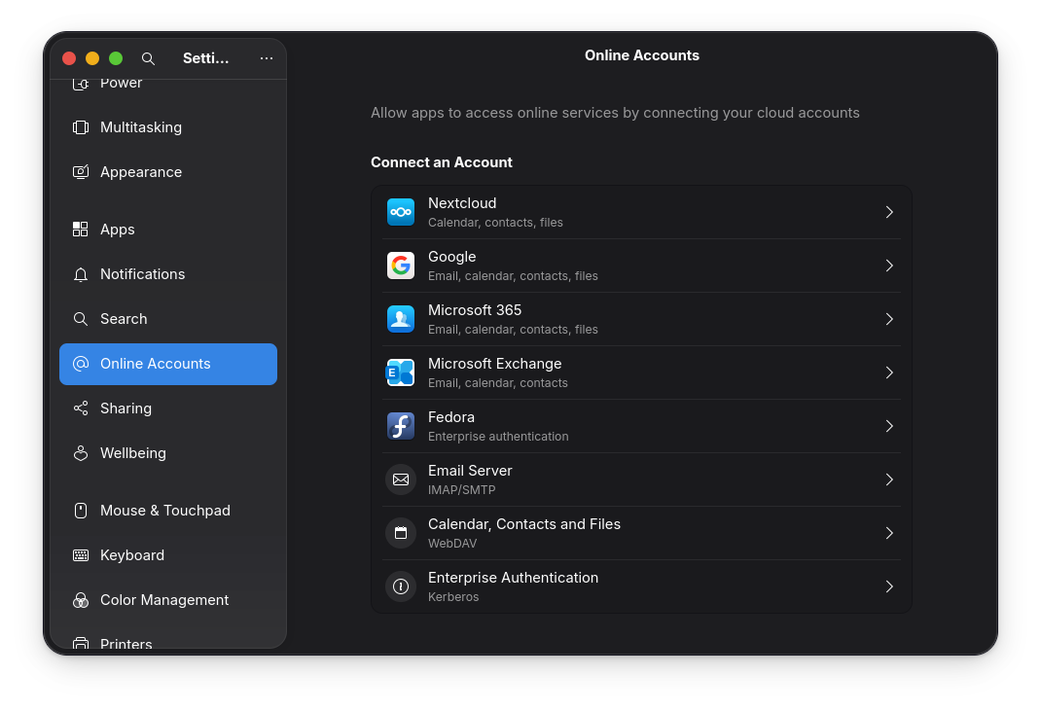The height and width of the screenshot is (710, 1041).
Task: Expand the Nextcloud account row
Action: click(x=888, y=211)
